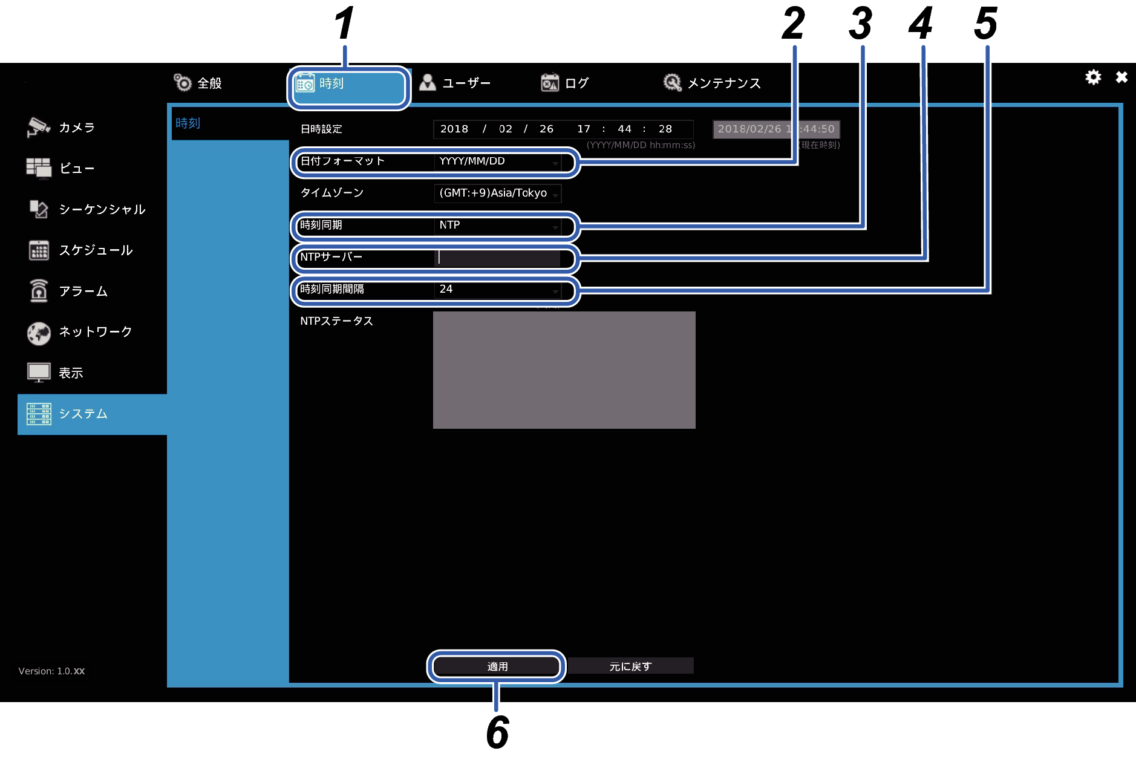Viewport: 1136px width, 765px height.
Task: Click the 表示 monitor display icon
Action: click(39, 373)
